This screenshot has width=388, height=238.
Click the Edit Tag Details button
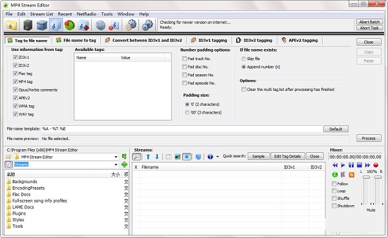tap(288, 157)
